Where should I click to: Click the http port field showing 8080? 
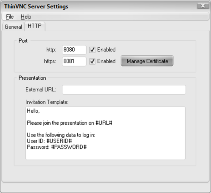pos(74,50)
